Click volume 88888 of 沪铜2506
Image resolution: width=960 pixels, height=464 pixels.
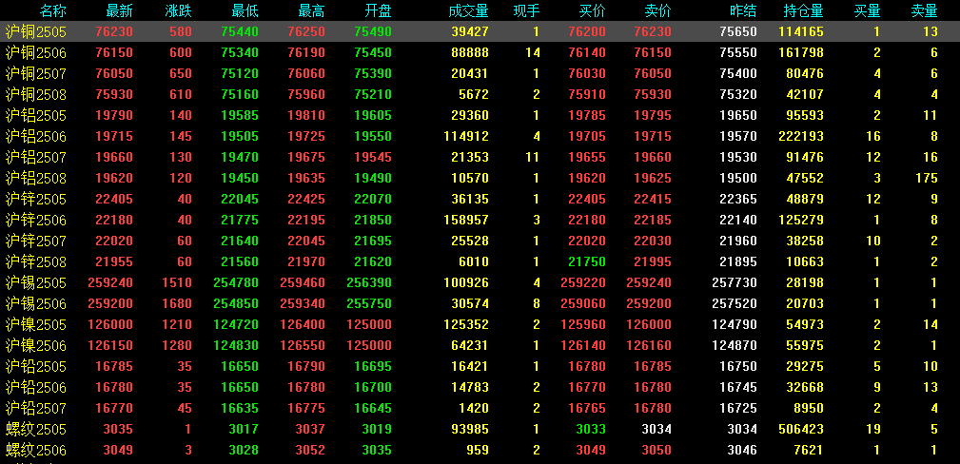[x=470, y=52]
